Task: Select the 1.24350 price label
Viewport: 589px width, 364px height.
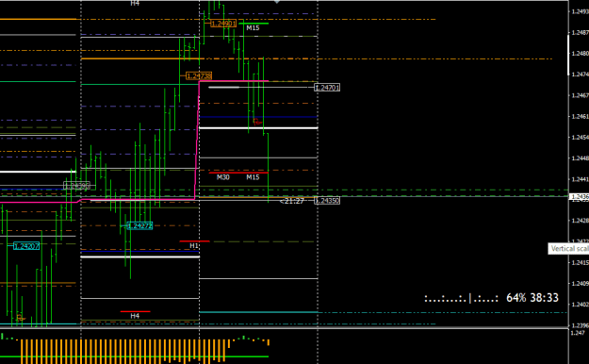Action: 327,201
